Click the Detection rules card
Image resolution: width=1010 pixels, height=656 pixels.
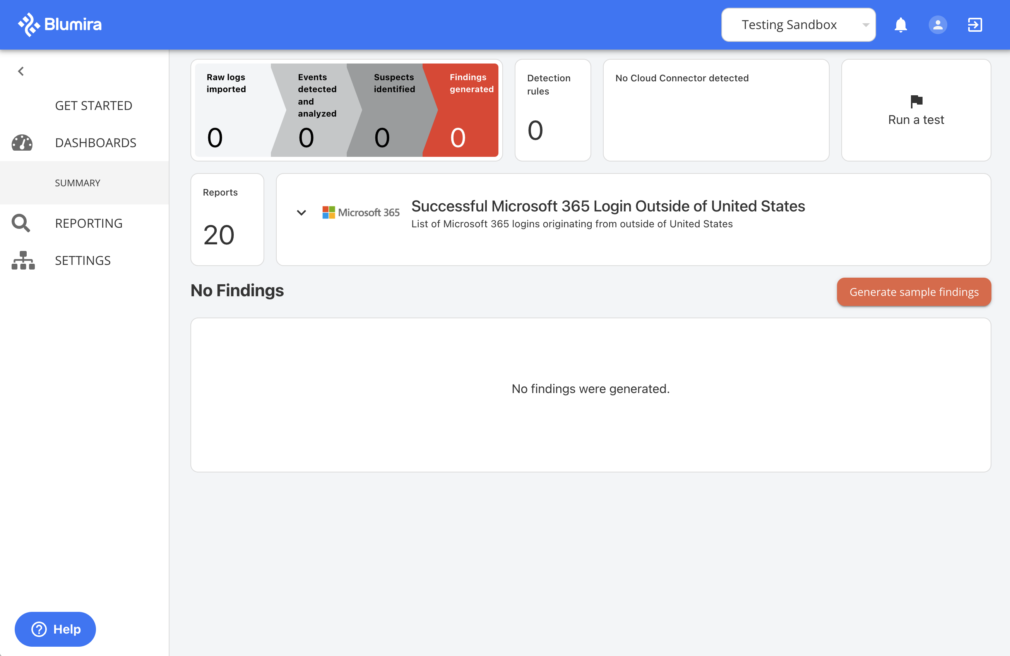[553, 110]
